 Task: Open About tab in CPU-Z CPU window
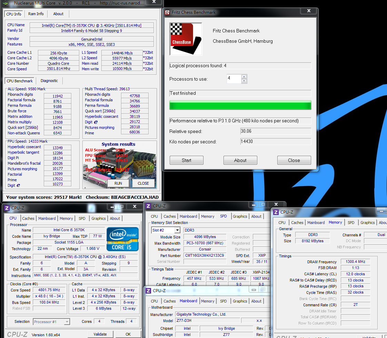click(x=115, y=218)
